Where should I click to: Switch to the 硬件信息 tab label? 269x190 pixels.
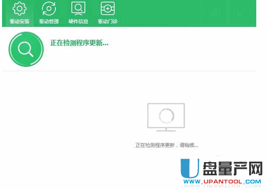(x=78, y=21)
